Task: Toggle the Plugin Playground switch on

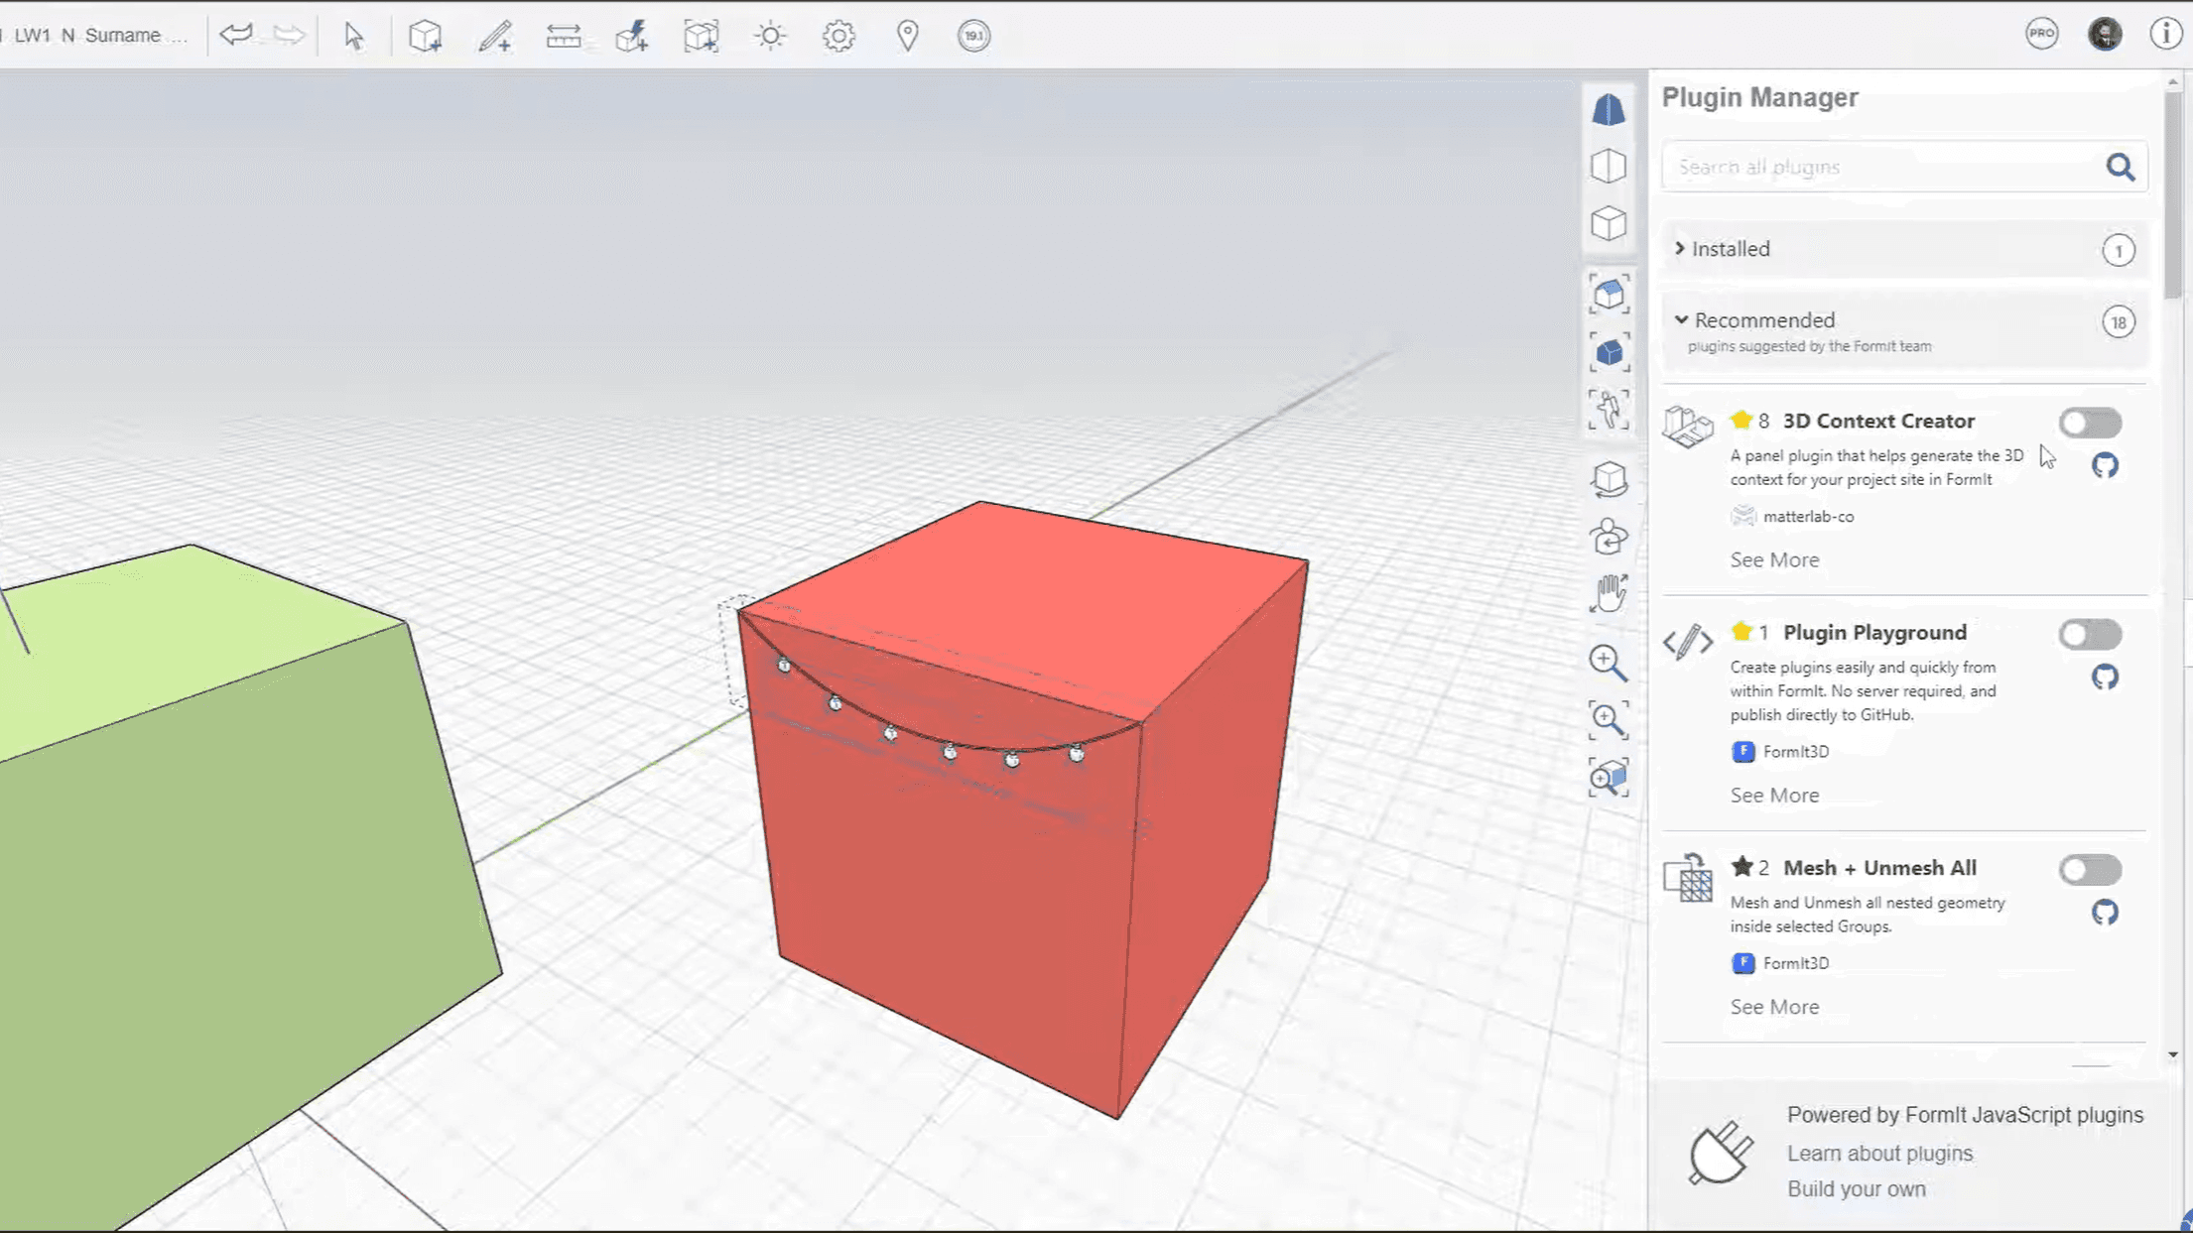Action: pyautogui.click(x=2089, y=634)
